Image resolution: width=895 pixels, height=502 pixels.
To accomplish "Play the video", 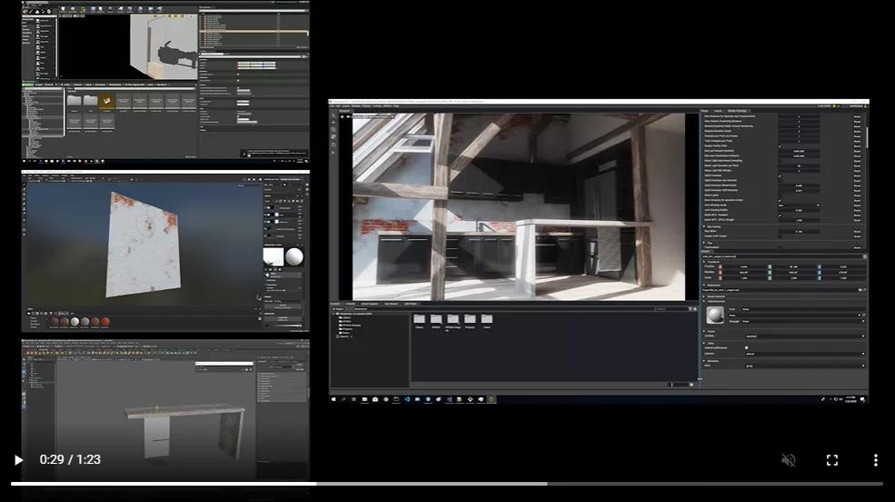I will coord(18,460).
